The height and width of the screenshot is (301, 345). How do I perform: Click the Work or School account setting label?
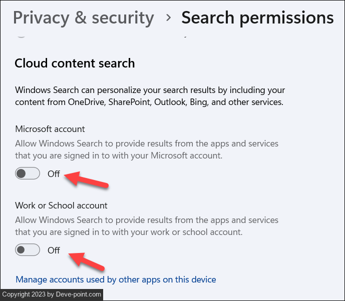pos(61,205)
